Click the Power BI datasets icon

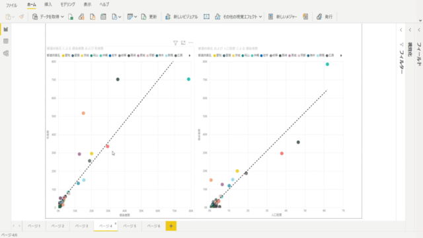click(81, 17)
